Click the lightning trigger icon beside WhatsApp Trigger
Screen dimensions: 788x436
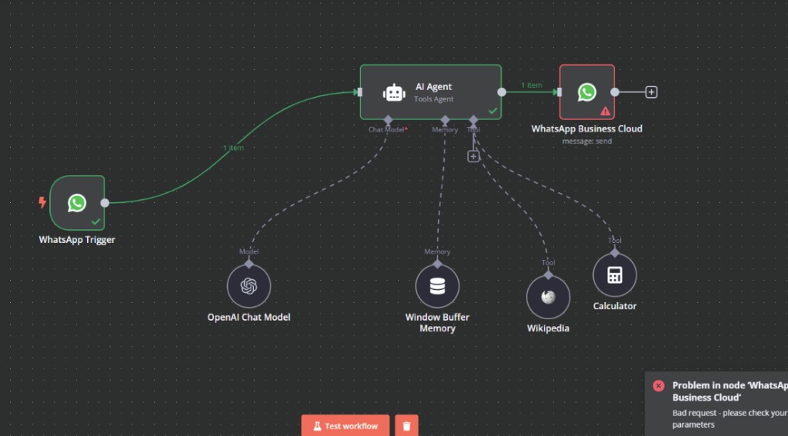coord(42,202)
